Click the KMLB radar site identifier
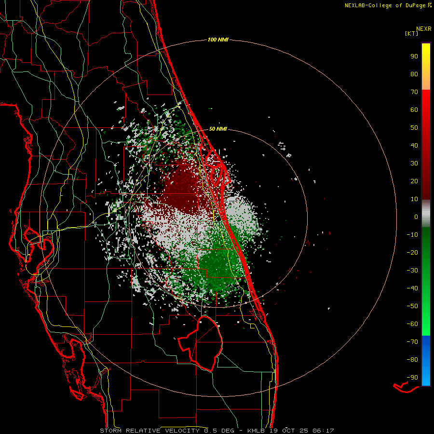 click(x=256, y=431)
